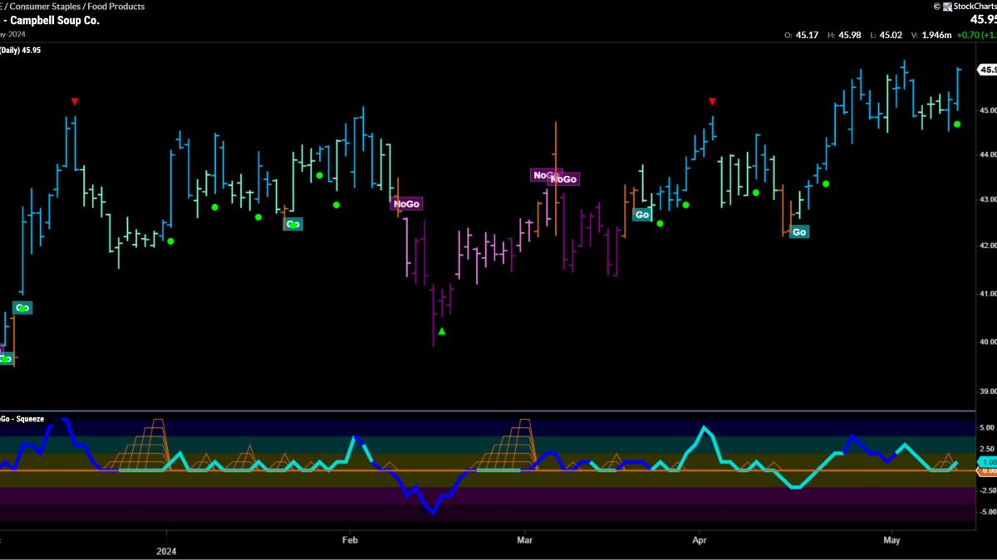Click the green +0.70 change value
997x560 pixels.
pos(968,35)
